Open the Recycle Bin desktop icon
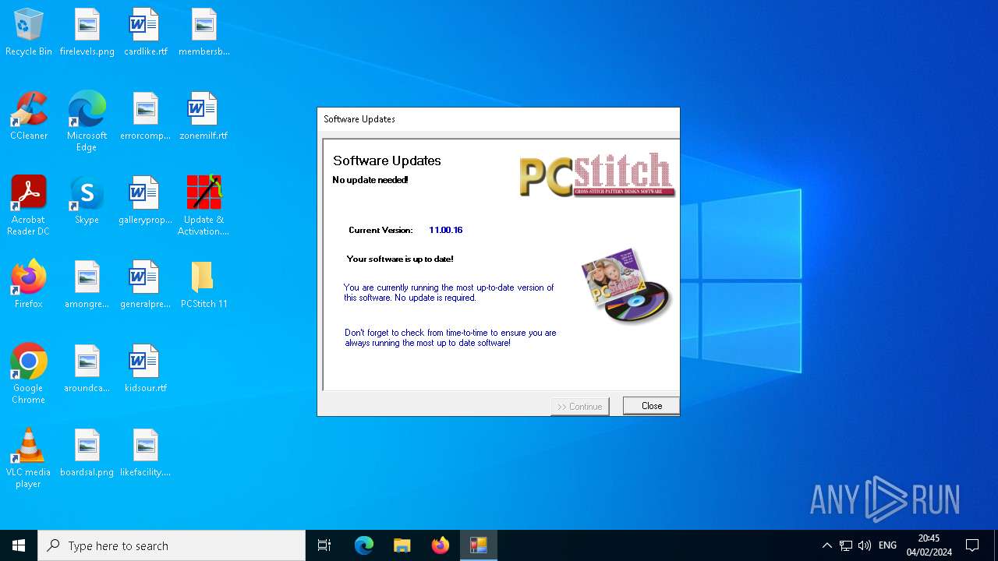The image size is (998, 561). coord(29,33)
